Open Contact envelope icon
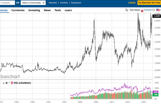The image size is (161, 104). [x=153, y=10]
